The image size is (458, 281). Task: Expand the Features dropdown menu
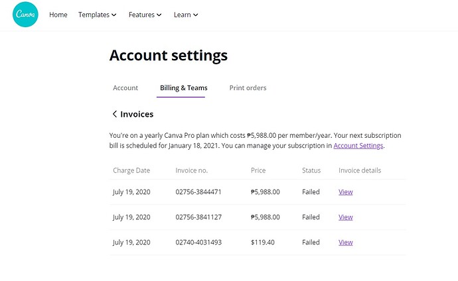[145, 15]
